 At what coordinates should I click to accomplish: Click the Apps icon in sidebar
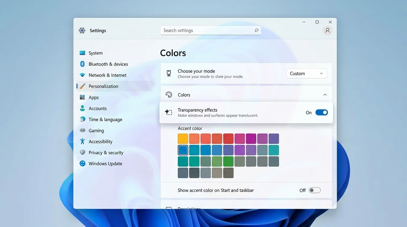click(x=83, y=97)
